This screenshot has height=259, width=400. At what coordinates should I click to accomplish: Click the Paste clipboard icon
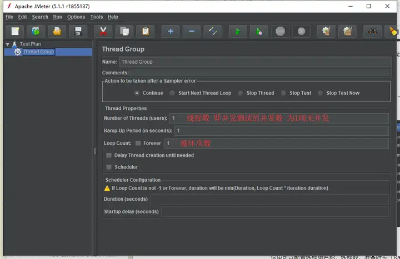coord(146,31)
